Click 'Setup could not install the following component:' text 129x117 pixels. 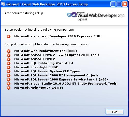39,30
